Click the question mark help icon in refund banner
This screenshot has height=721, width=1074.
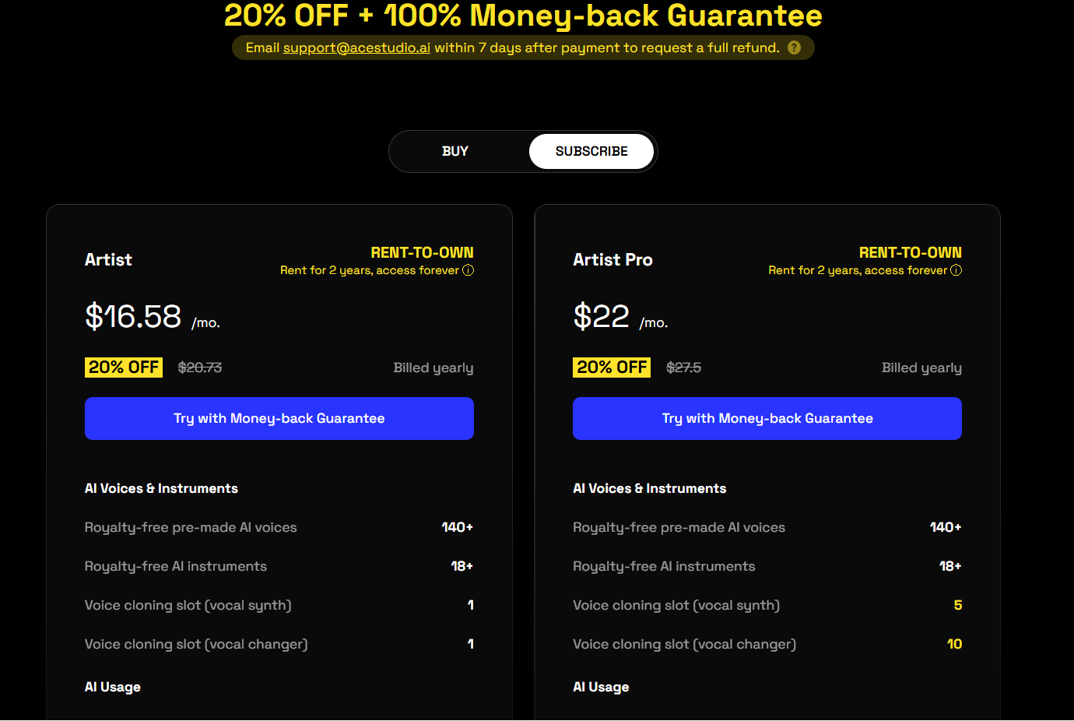point(794,47)
